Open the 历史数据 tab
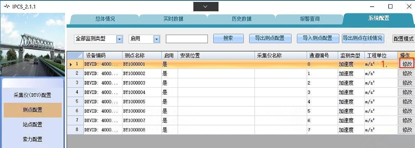 241,19
